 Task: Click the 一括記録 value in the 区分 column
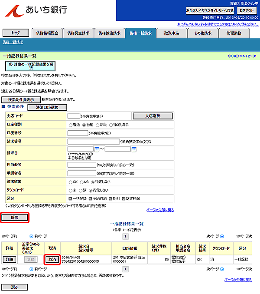coord(242,260)
